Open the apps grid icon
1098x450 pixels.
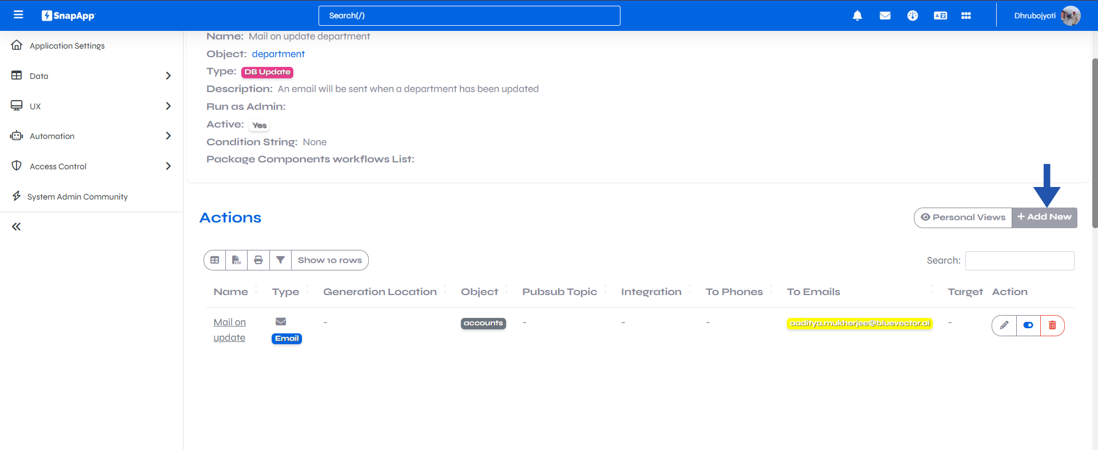point(966,15)
